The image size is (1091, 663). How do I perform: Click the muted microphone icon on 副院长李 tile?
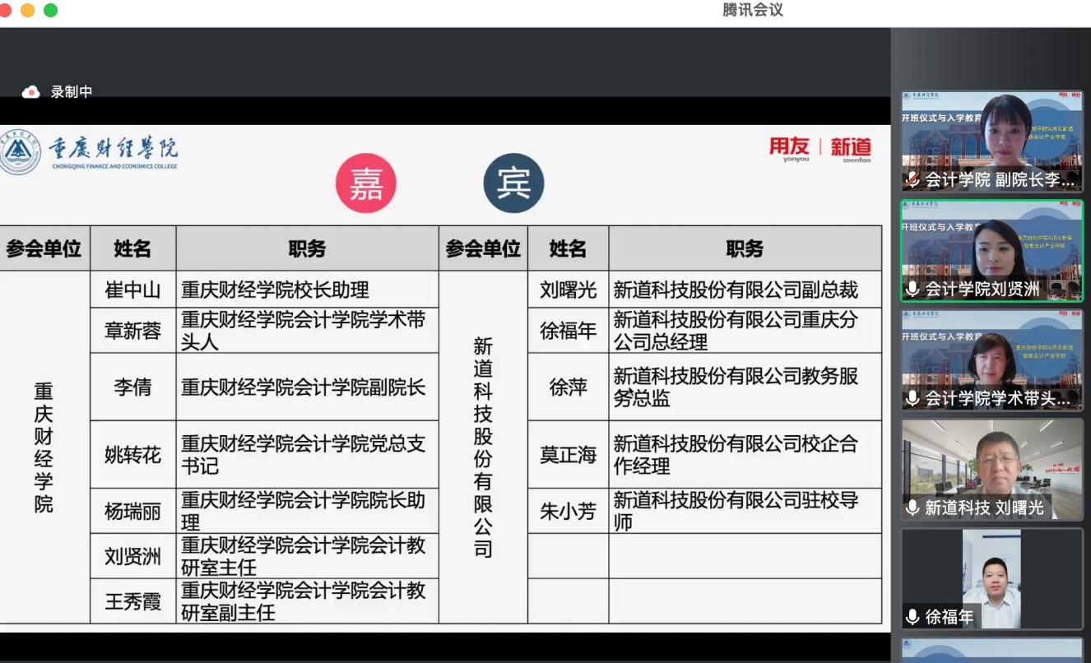pyautogui.click(x=912, y=180)
